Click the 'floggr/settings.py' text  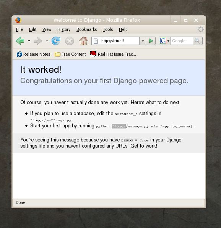(51, 120)
